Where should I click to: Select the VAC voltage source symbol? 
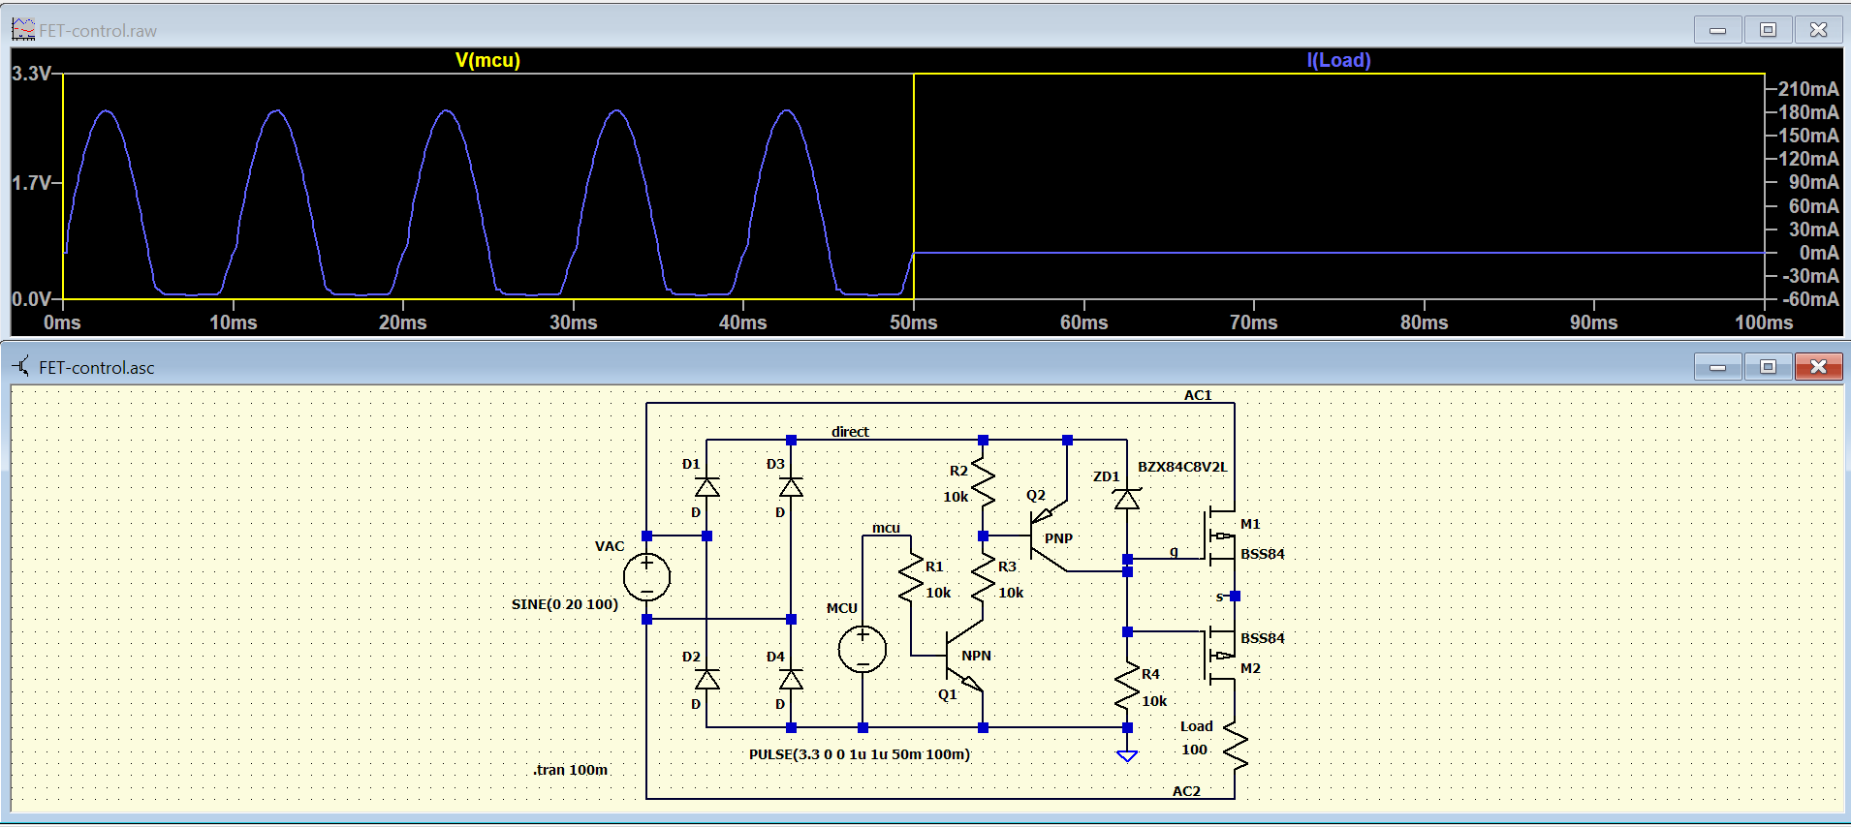click(646, 577)
